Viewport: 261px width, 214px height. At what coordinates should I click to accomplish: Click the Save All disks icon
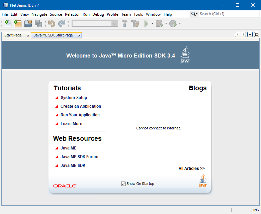38,24
